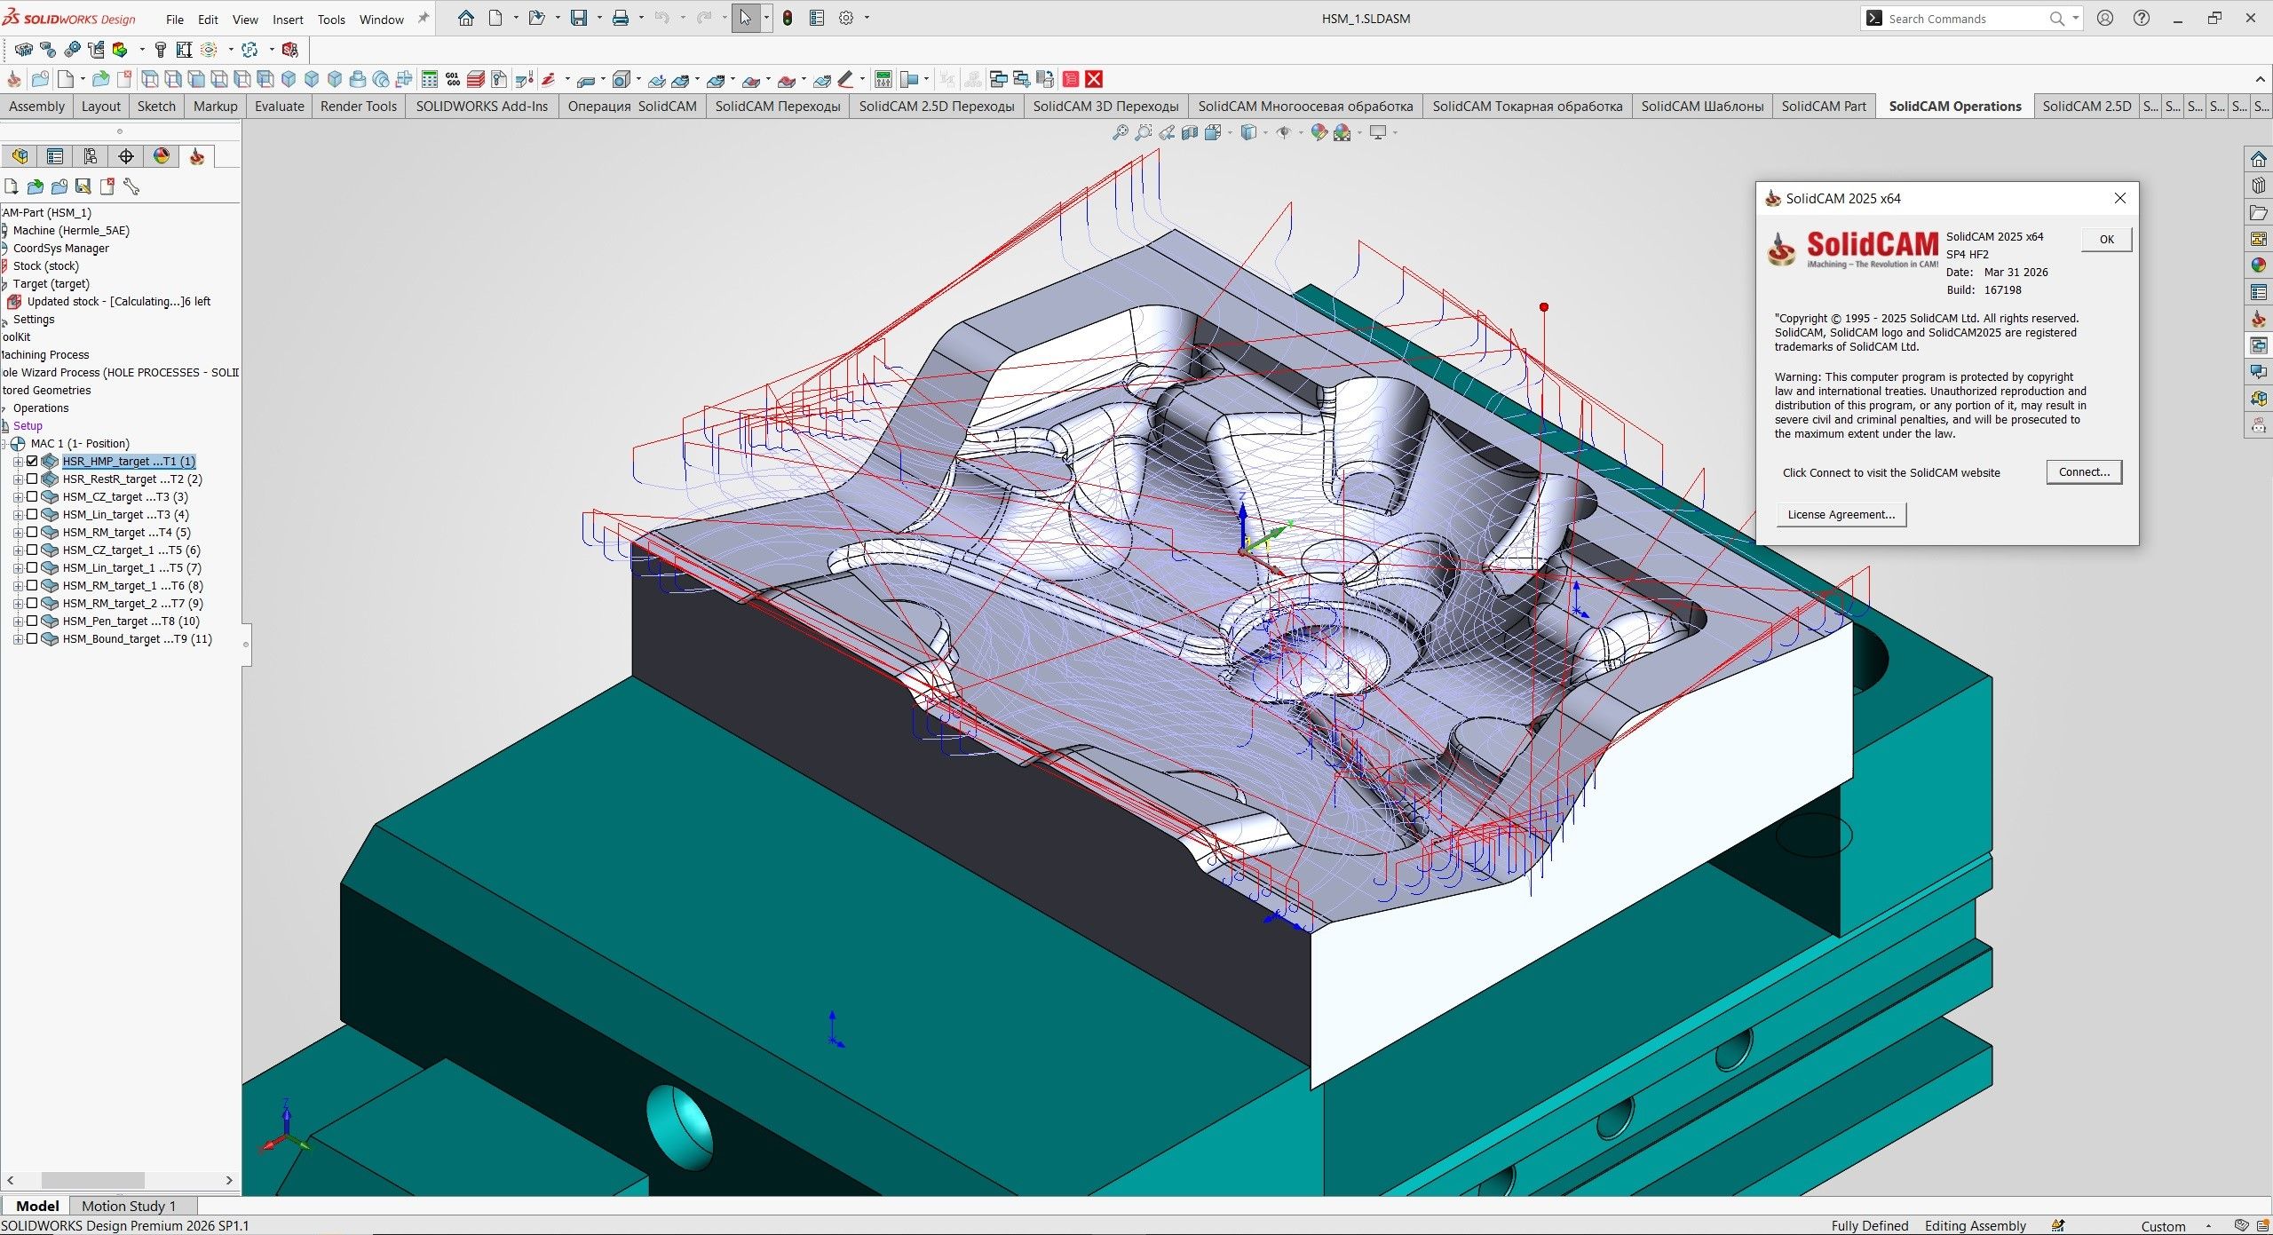The image size is (2273, 1235).
Task: Click the wrench icon in SolidCAM manager
Action: 131,186
